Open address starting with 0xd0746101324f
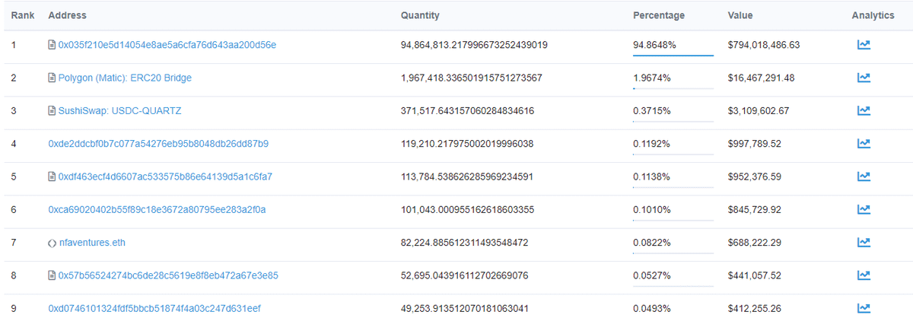This screenshot has height=318, width=913. point(154,308)
